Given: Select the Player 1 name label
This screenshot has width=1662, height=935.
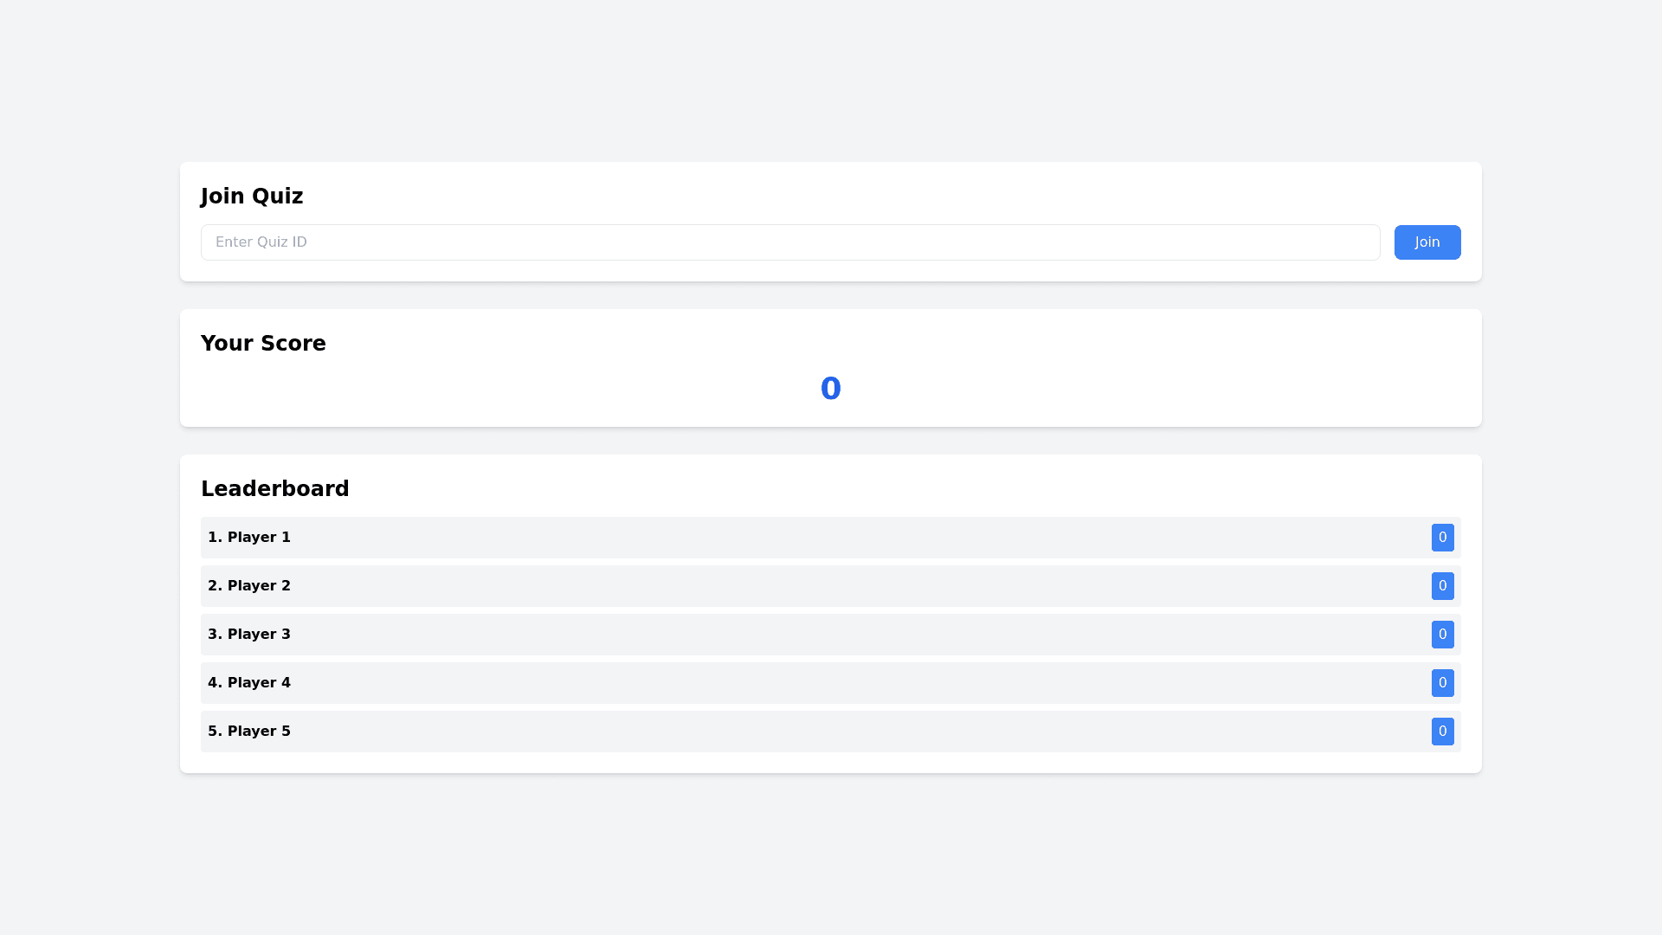Looking at the screenshot, I should click(x=249, y=538).
